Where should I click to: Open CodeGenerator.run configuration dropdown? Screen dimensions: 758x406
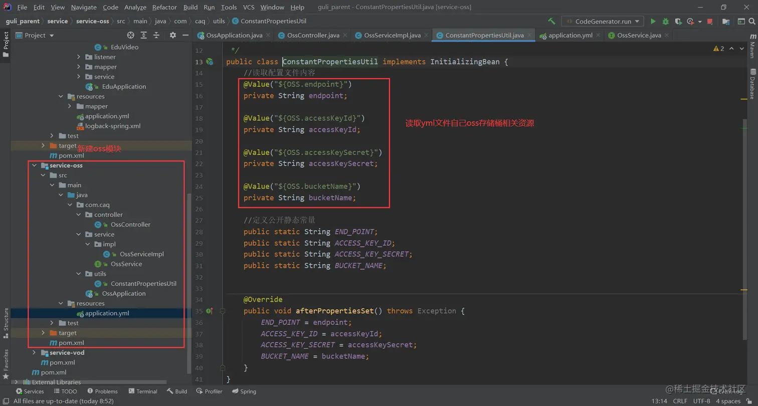(x=603, y=22)
